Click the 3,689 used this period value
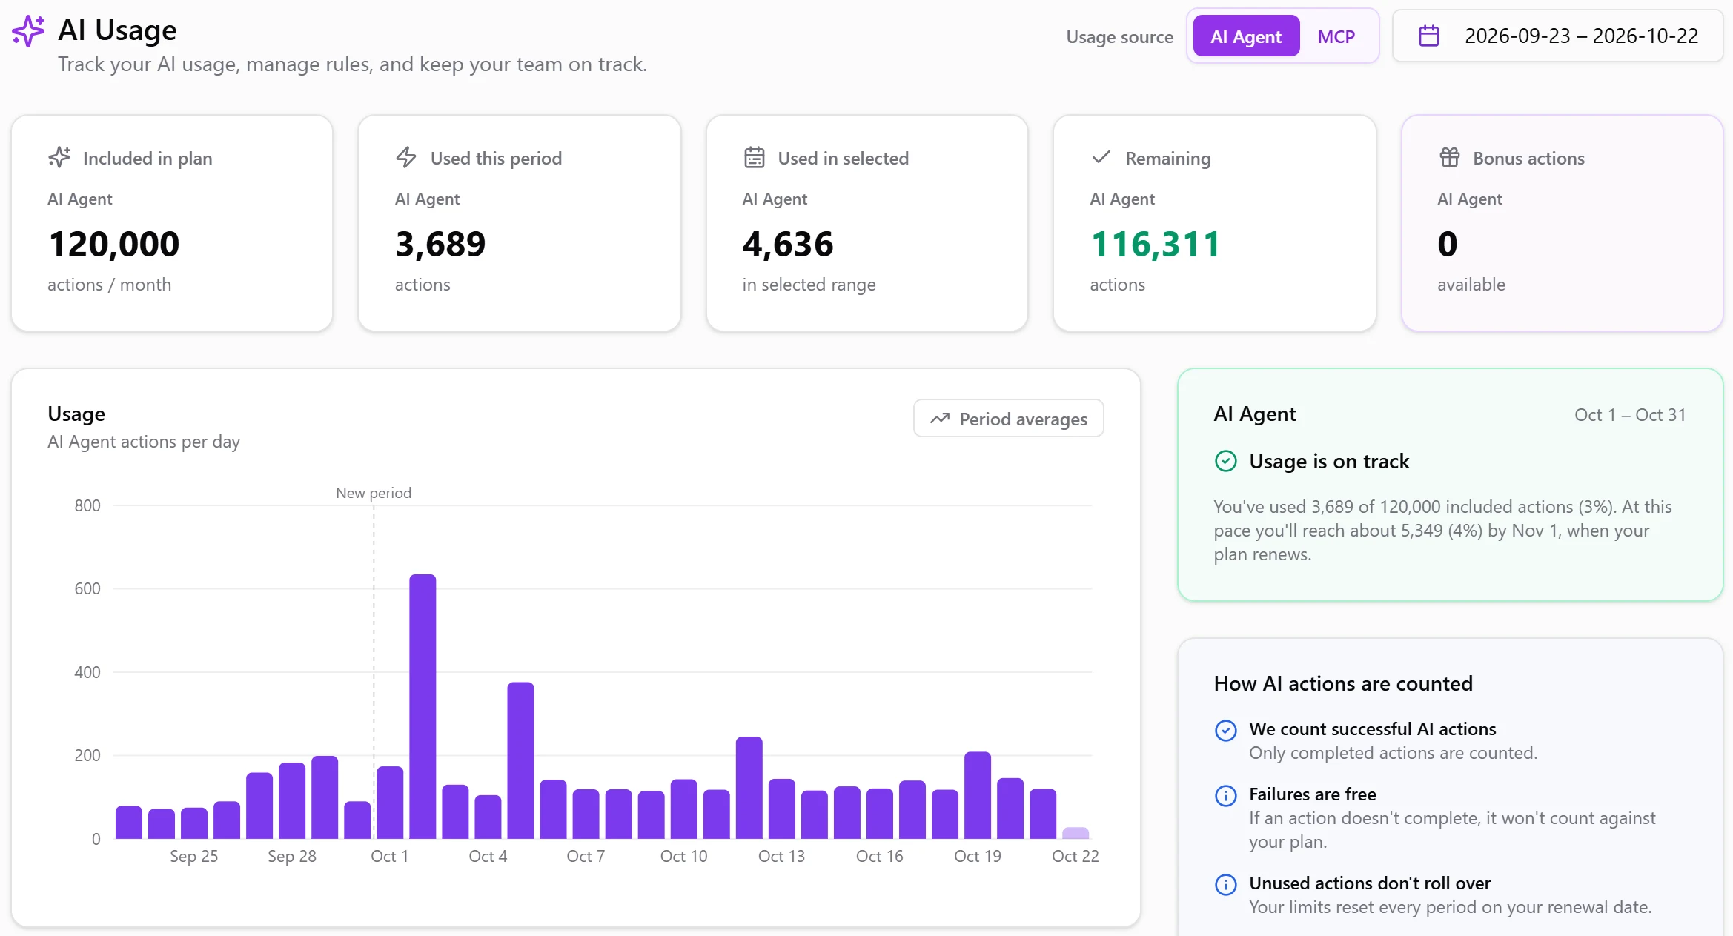 440,244
